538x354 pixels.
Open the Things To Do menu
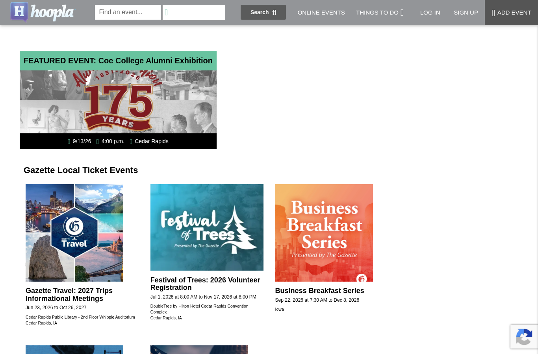(x=380, y=13)
